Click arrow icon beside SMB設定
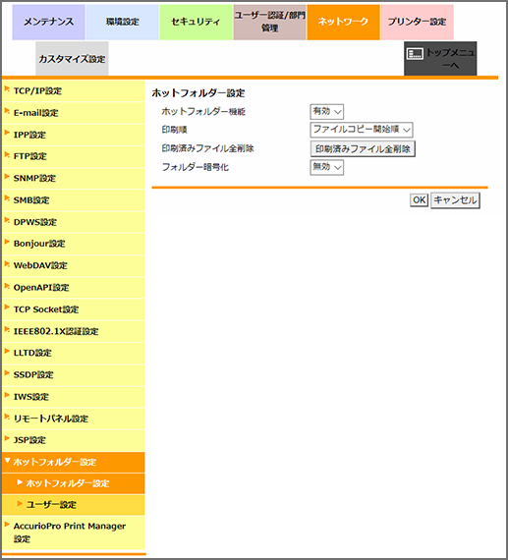508x560 pixels. (7, 198)
